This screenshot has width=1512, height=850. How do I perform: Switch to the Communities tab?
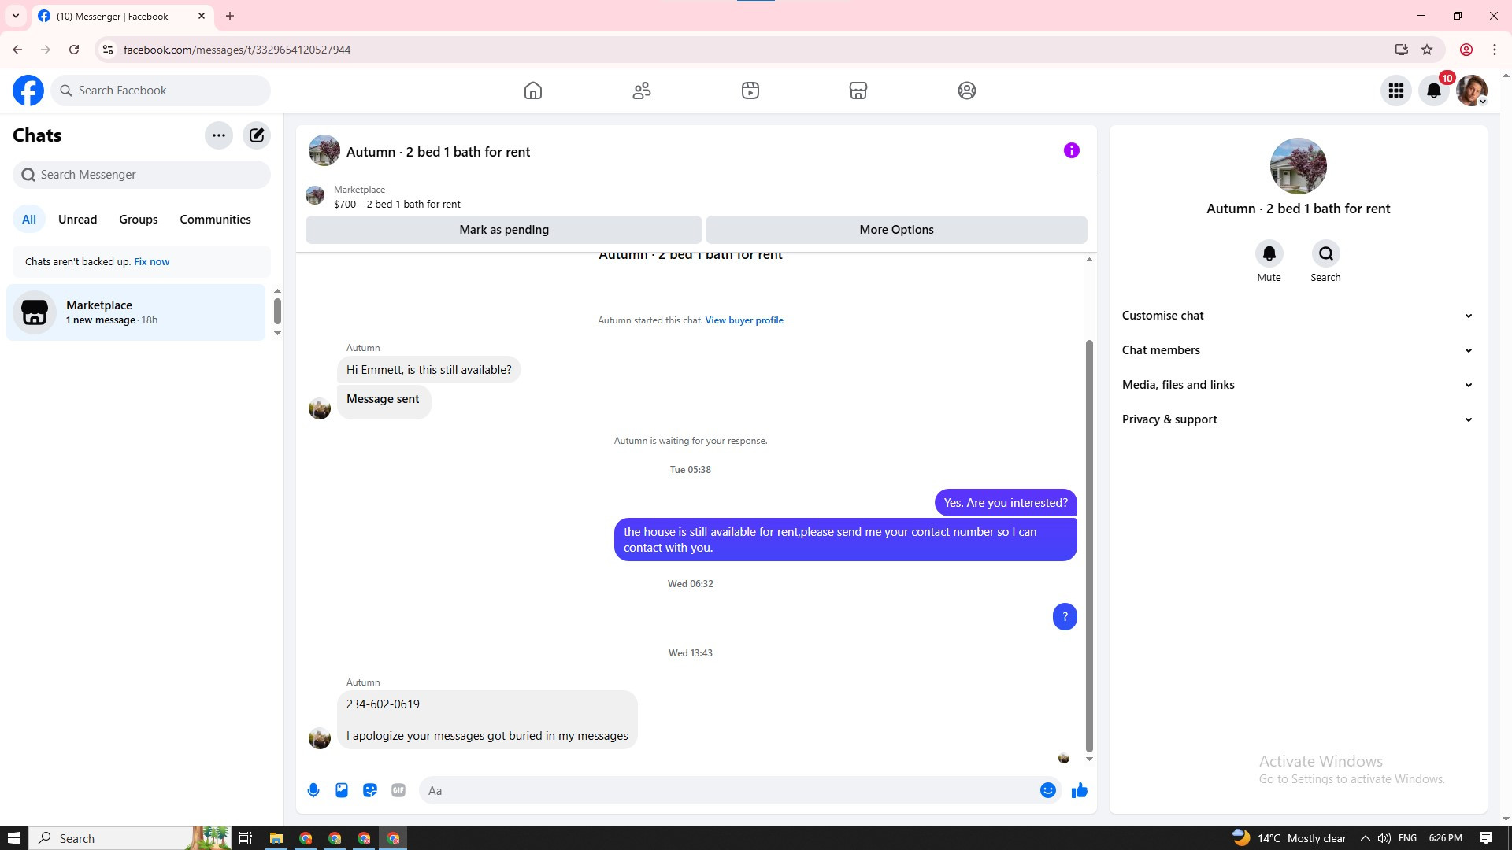215,220
